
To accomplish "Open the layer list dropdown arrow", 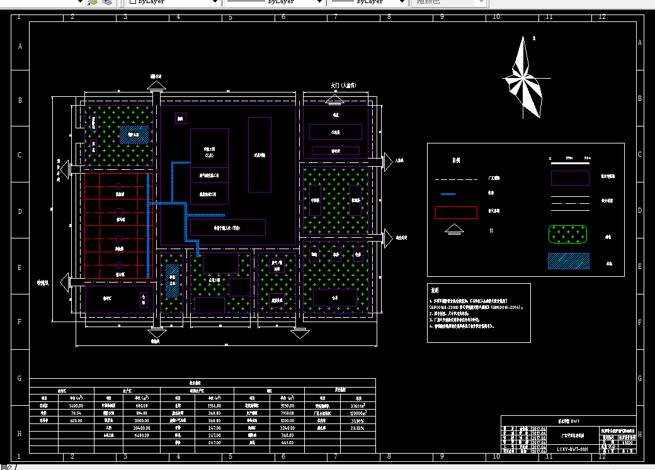I will 80,2.
